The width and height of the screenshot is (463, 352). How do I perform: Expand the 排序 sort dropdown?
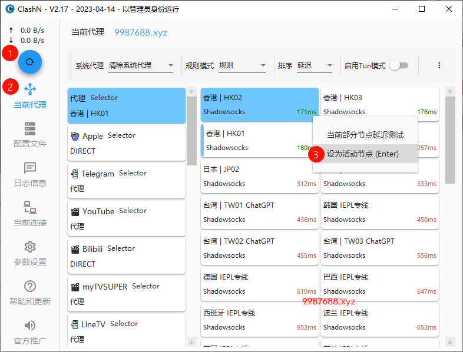(315, 65)
